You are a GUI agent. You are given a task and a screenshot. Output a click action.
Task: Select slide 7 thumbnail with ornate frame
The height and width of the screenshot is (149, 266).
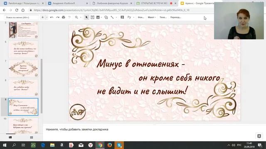click(23, 68)
